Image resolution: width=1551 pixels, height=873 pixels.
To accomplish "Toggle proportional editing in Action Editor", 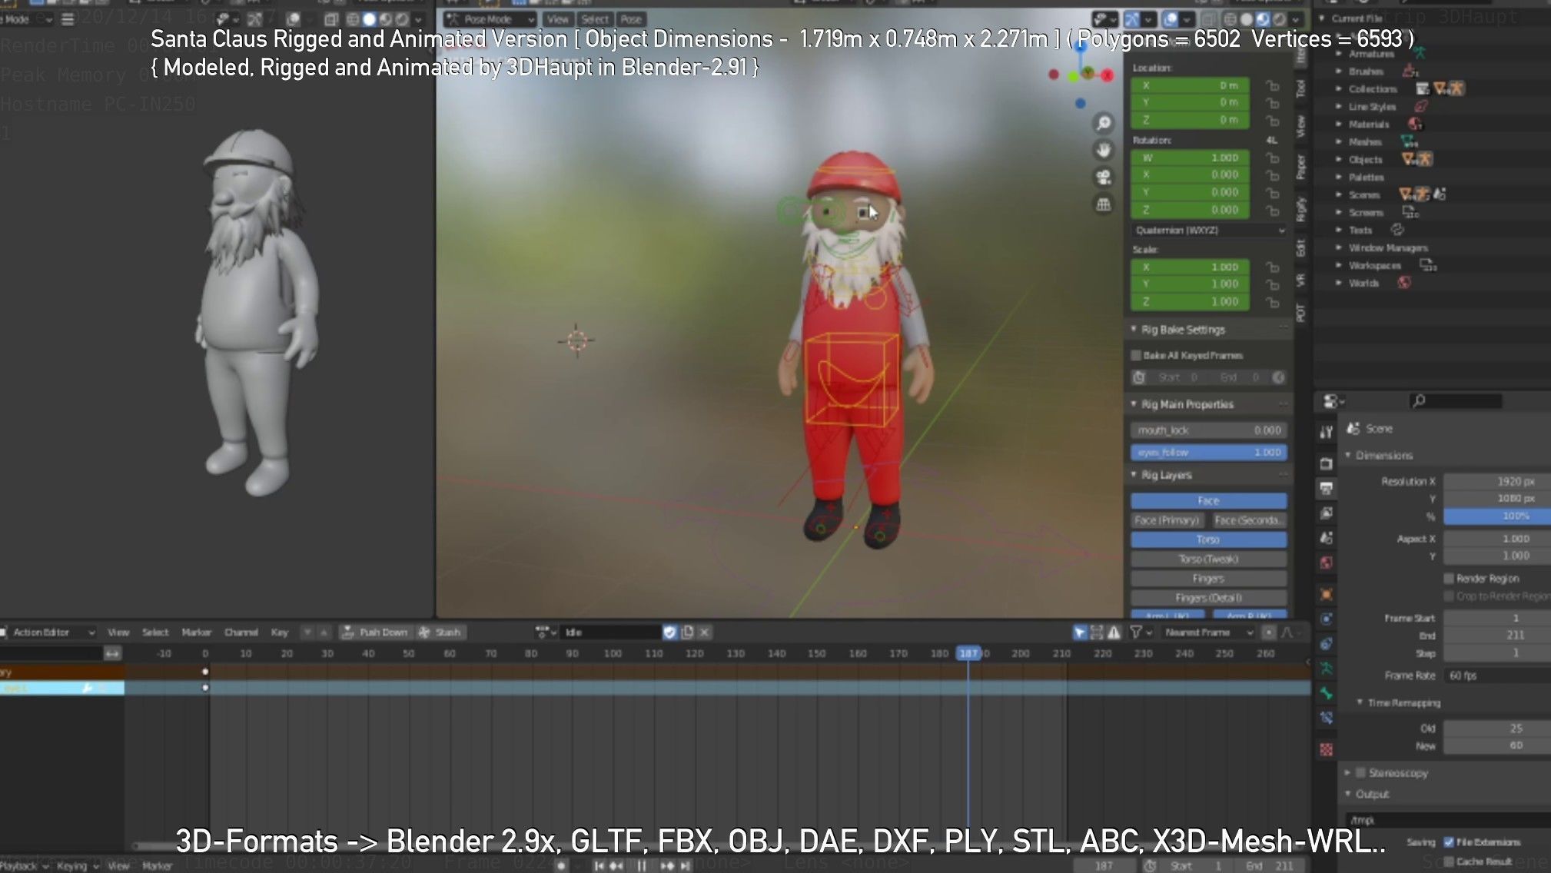I will tap(1269, 632).
